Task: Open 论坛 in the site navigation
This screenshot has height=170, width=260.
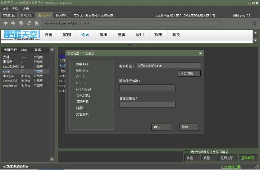Action: pos(85,35)
